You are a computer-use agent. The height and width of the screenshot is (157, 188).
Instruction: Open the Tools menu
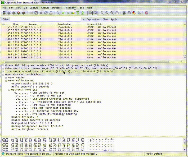click(x=81, y=8)
